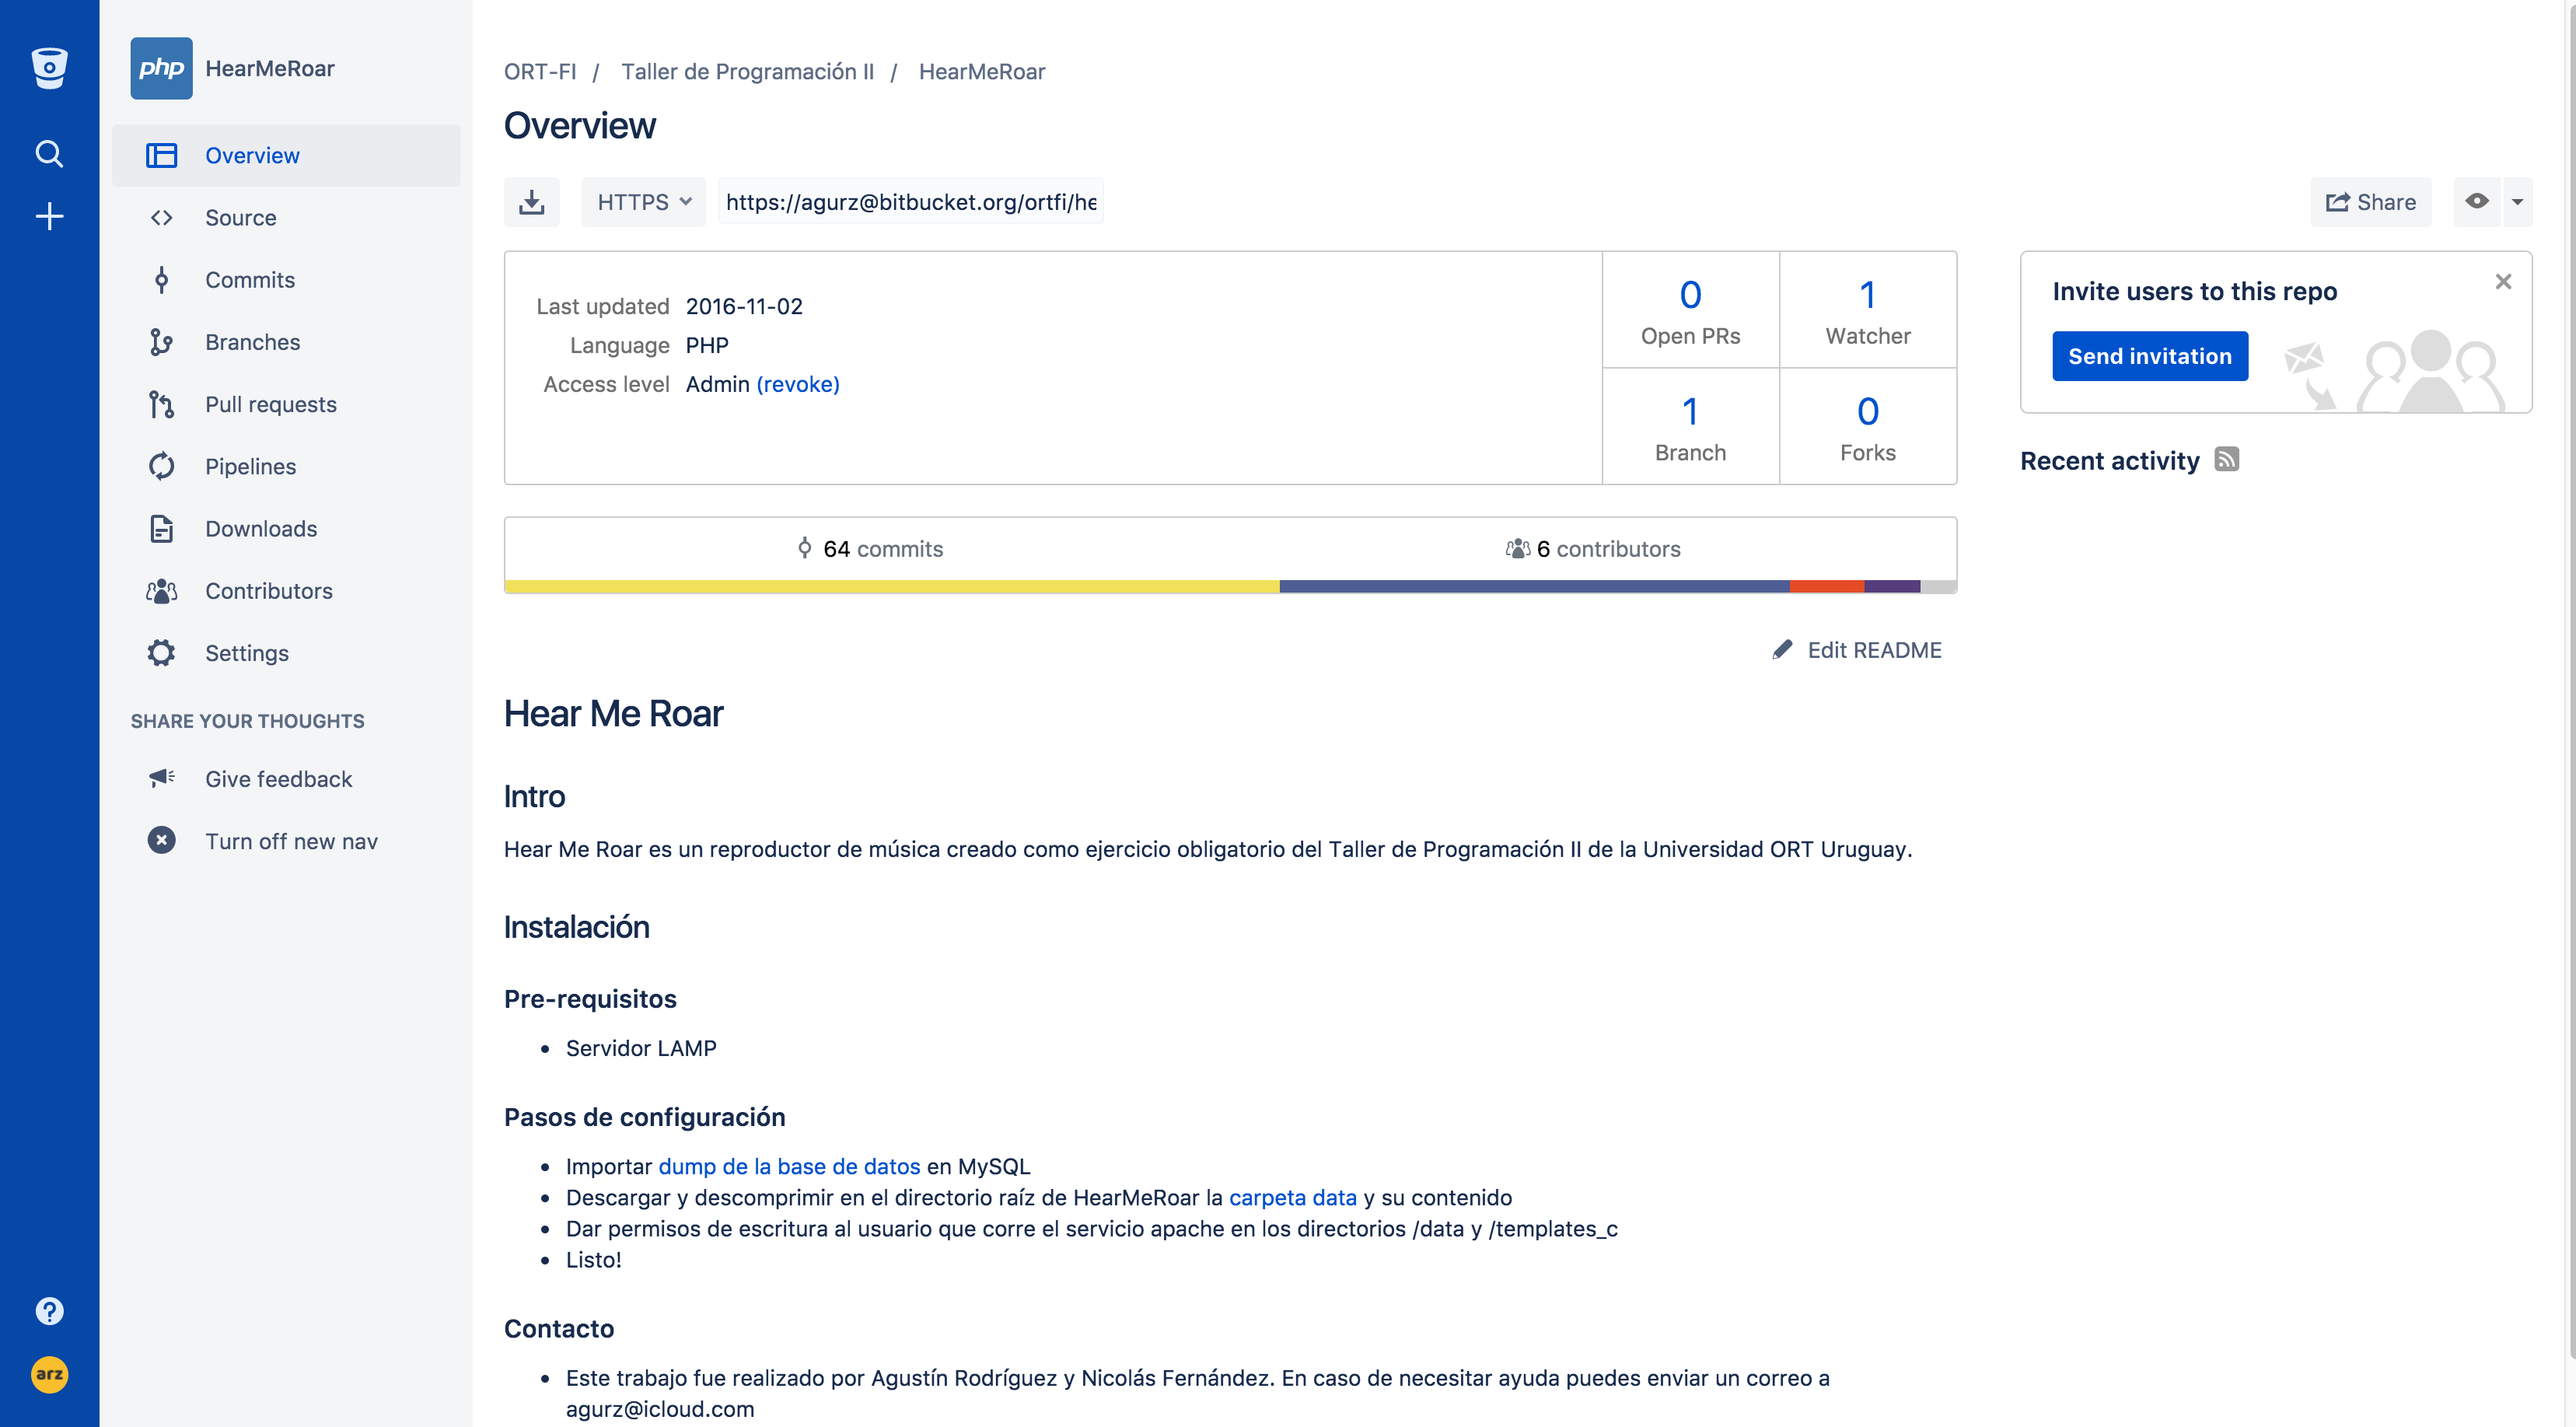Click the revoke access link

point(797,384)
